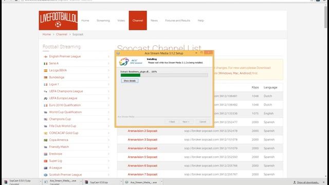This screenshot has height=185, width=329.
Task: Open the Help nav item
Action: (x=200, y=21)
